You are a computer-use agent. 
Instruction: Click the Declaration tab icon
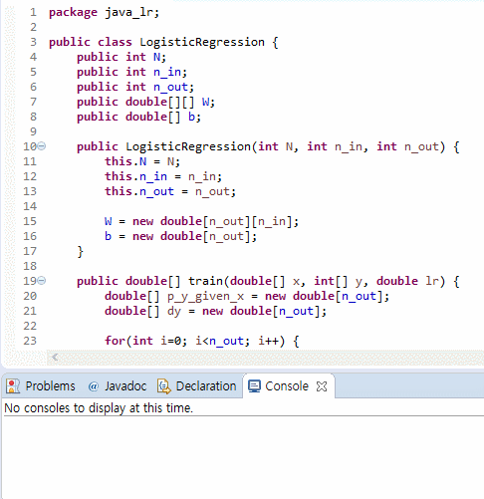164,386
